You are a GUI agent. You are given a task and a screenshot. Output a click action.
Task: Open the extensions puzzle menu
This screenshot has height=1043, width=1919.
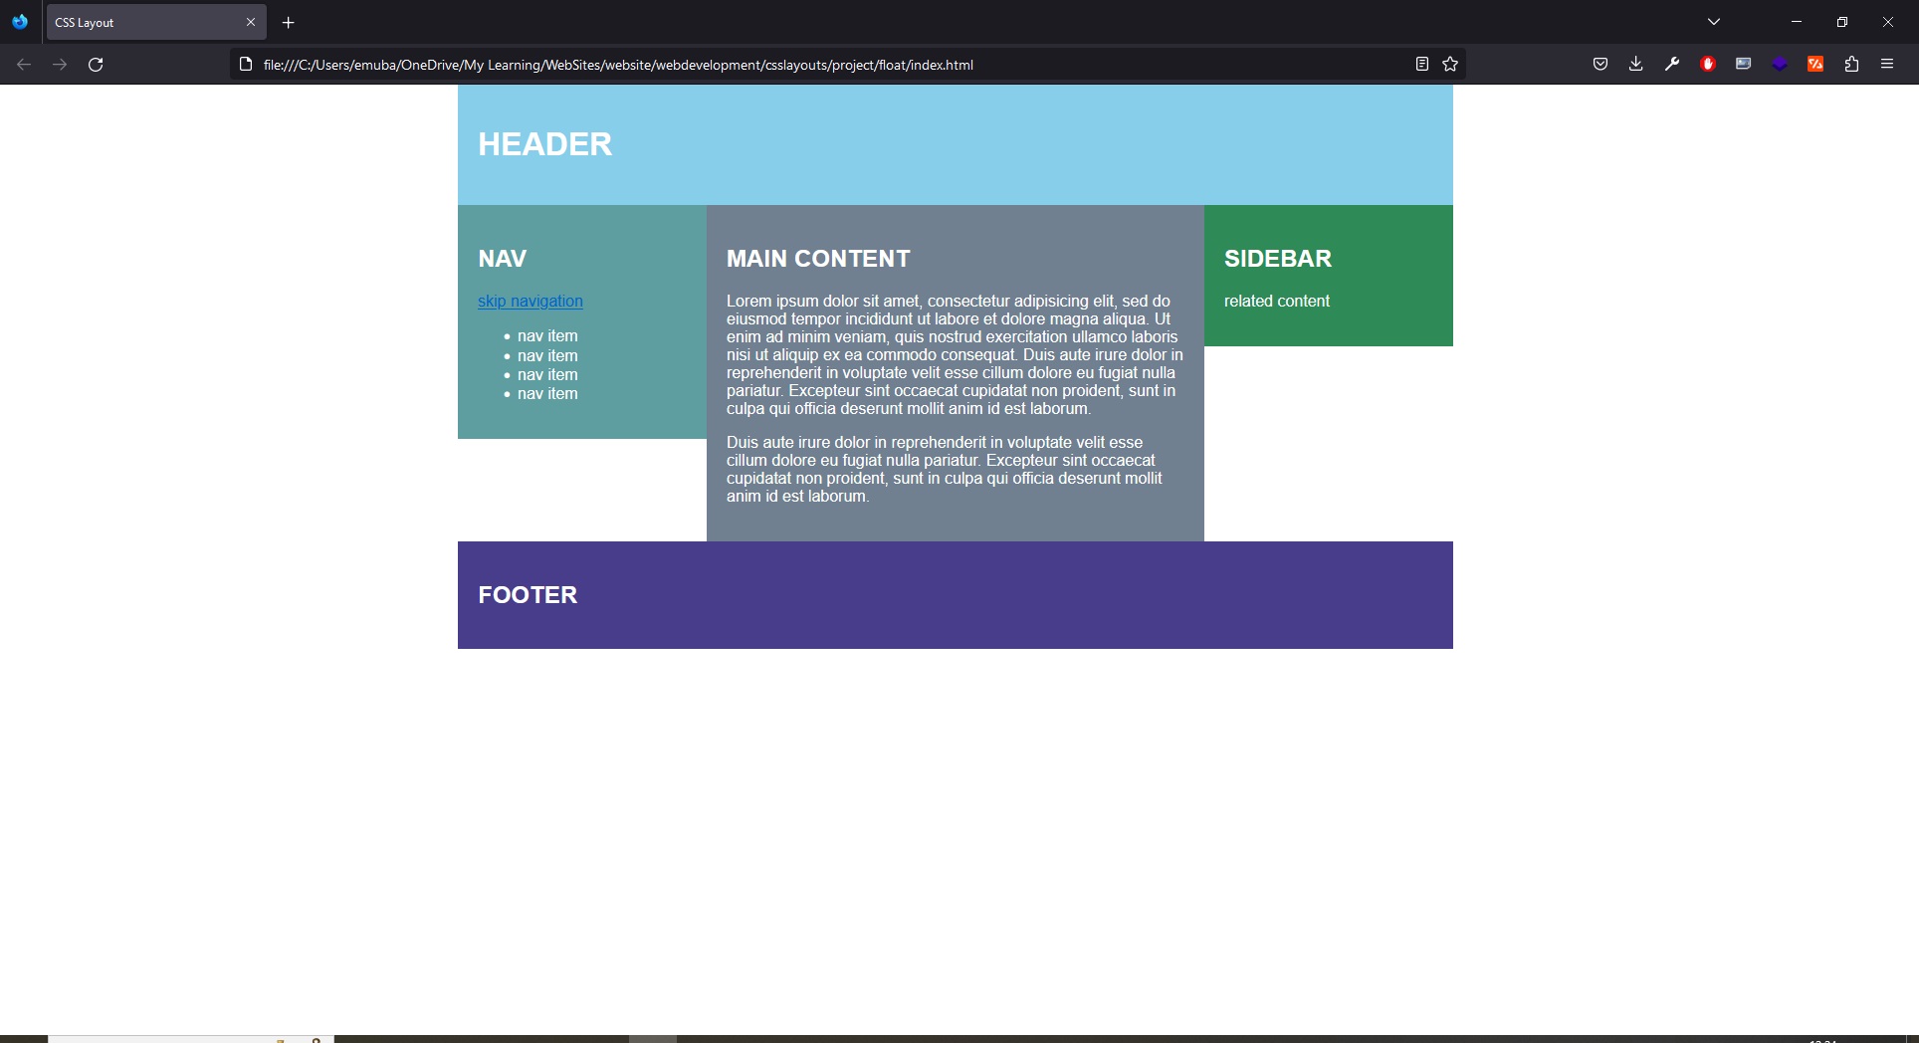[1851, 65]
